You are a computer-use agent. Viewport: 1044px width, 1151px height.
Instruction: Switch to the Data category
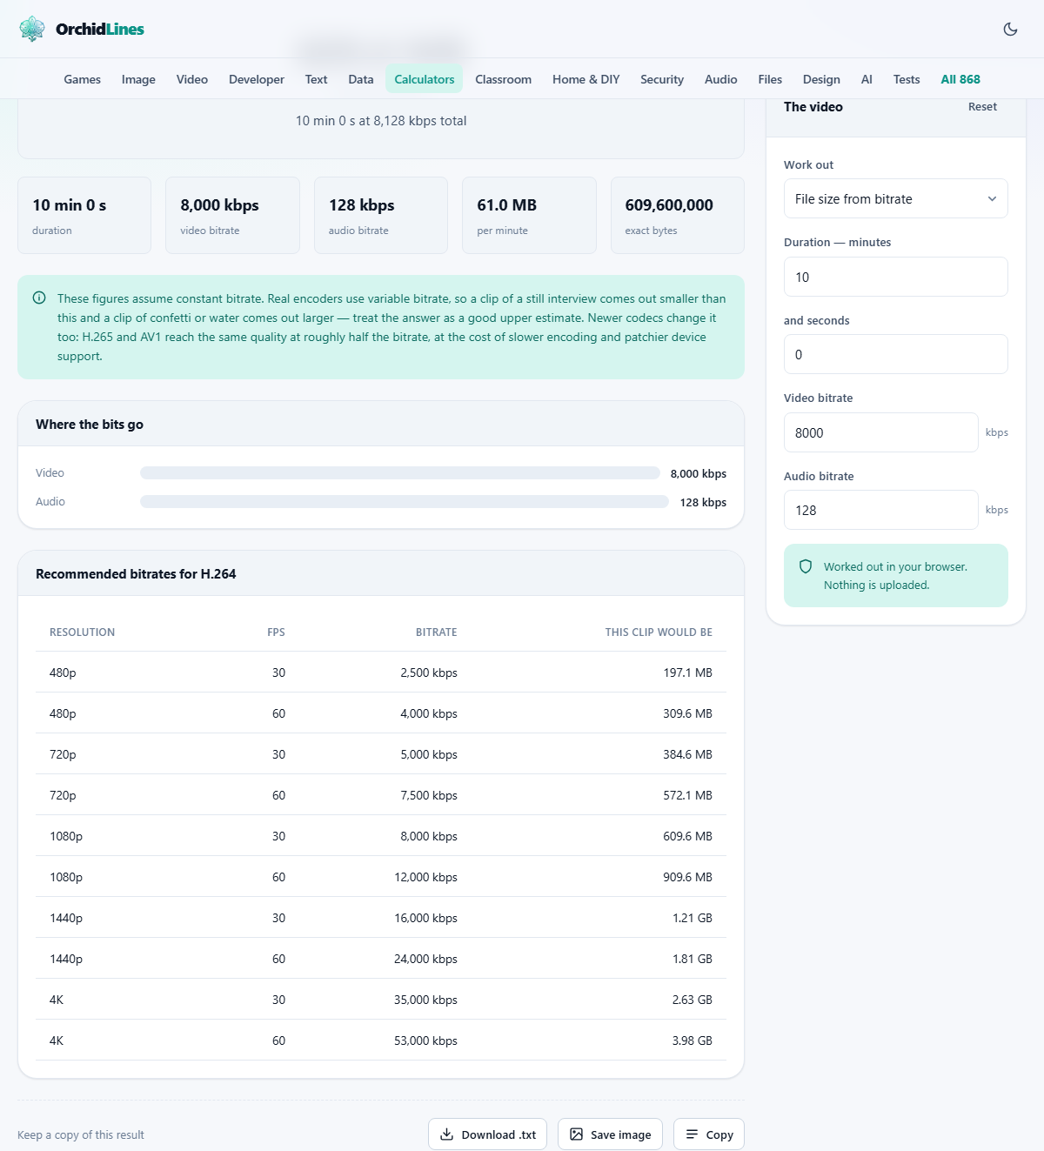click(x=361, y=79)
